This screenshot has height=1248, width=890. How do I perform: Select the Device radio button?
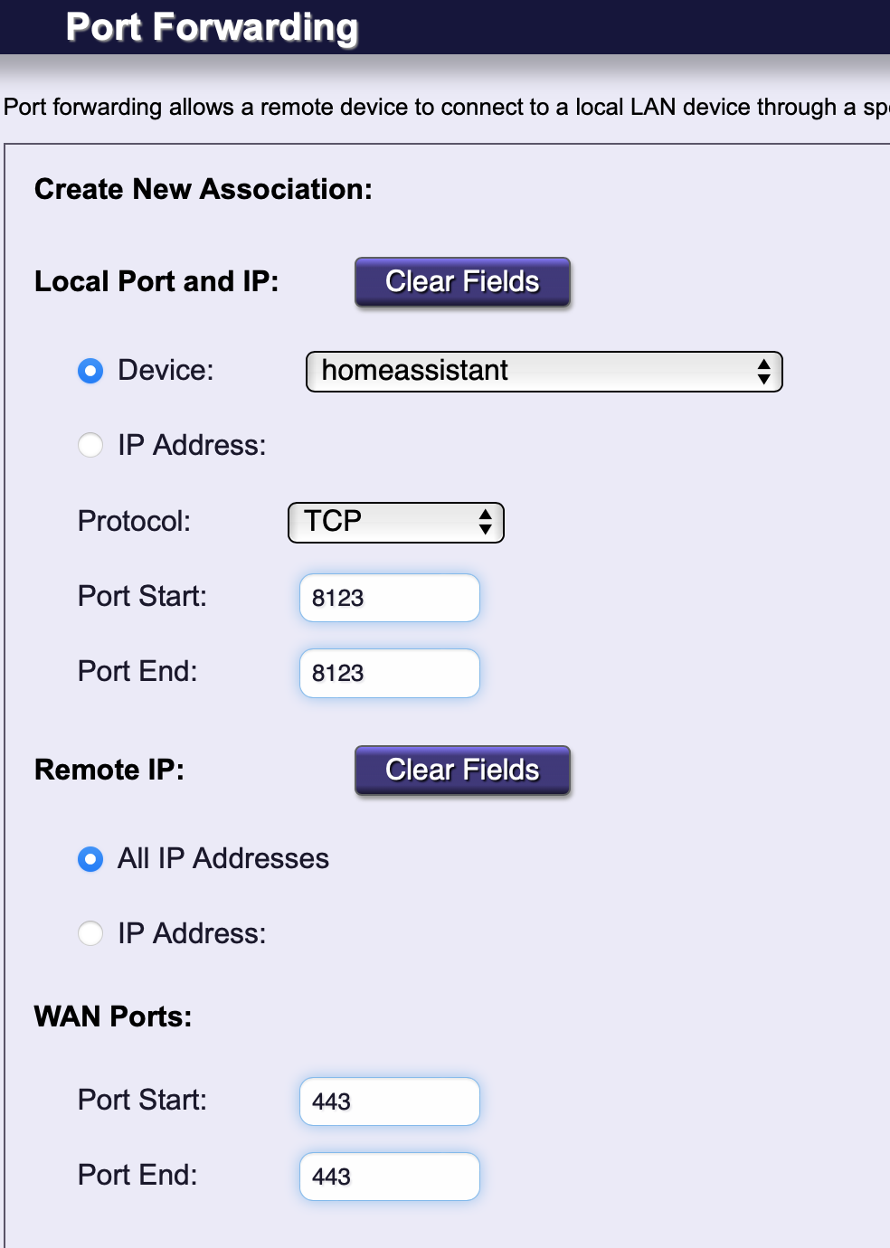[x=90, y=371]
